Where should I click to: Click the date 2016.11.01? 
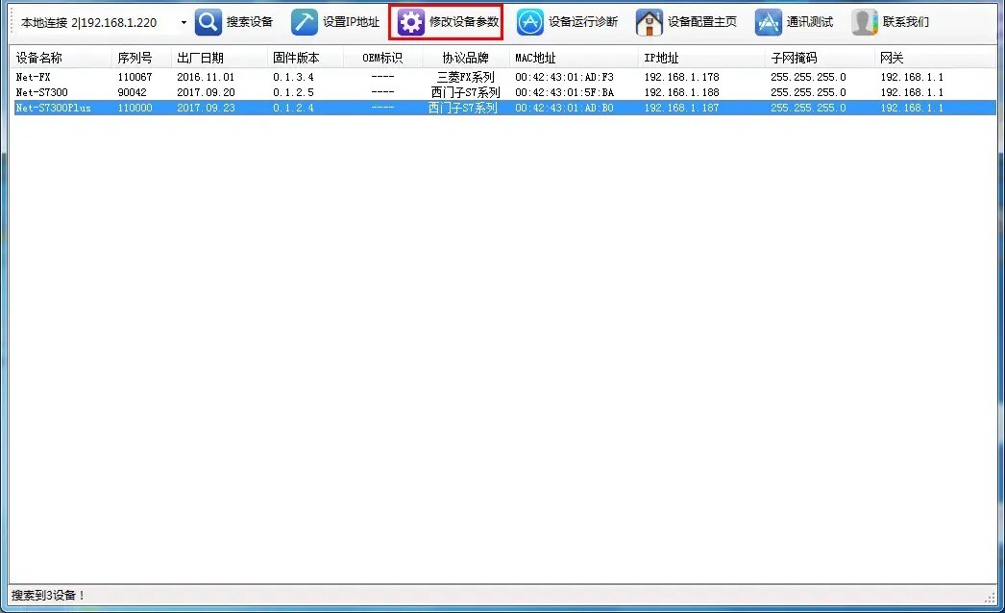(x=206, y=77)
